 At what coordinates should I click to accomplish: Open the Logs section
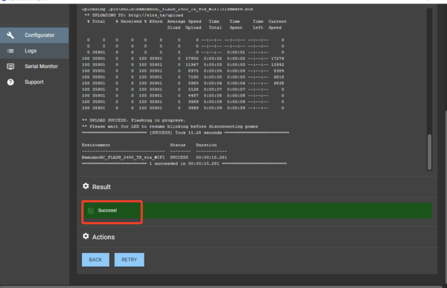pyautogui.click(x=34, y=51)
